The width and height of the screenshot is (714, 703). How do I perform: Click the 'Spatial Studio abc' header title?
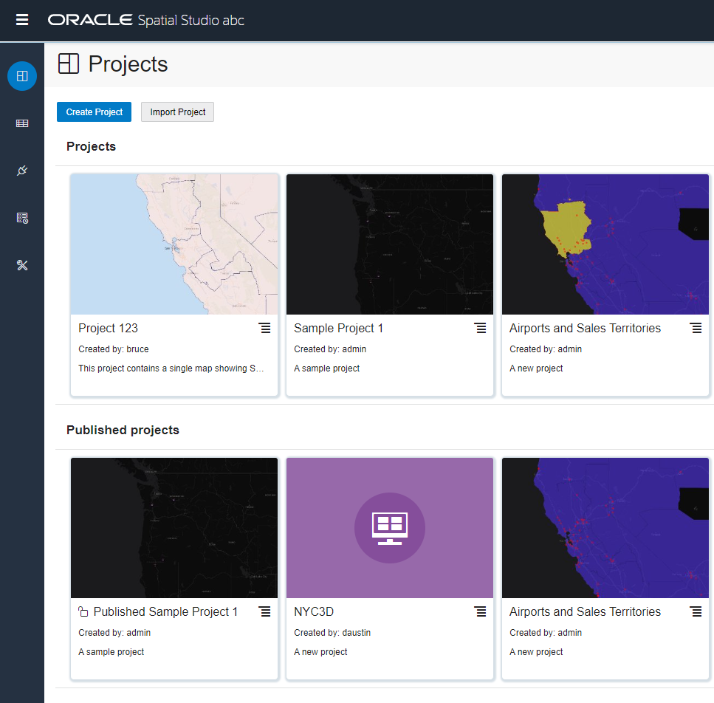click(x=190, y=21)
